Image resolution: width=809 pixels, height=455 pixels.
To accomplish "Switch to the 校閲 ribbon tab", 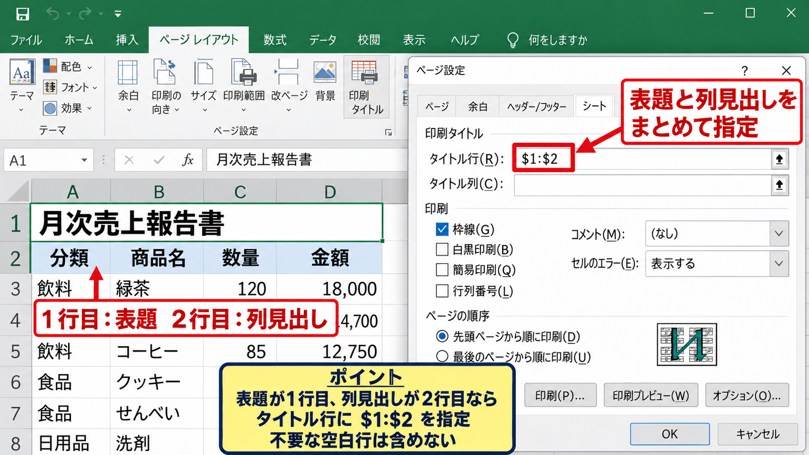I will [369, 40].
